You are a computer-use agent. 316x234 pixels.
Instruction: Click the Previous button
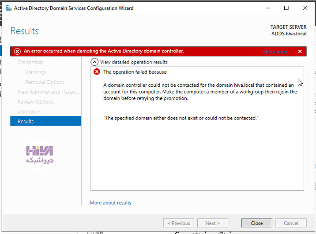(x=179, y=223)
